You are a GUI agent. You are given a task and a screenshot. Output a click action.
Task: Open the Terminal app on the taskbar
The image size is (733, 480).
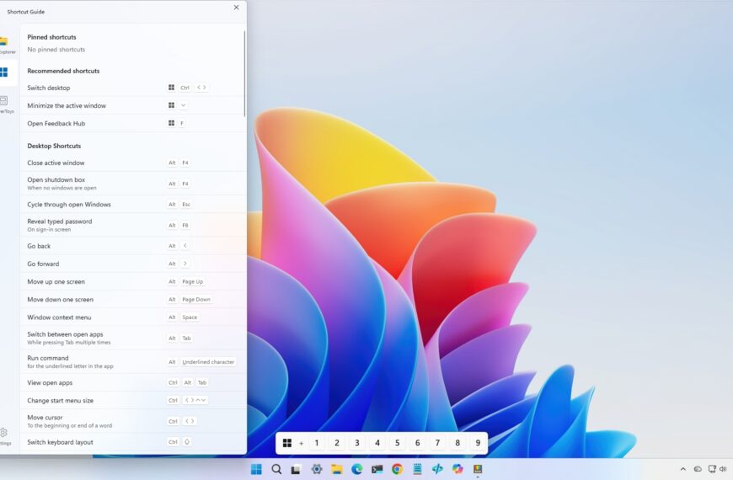tap(377, 469)
